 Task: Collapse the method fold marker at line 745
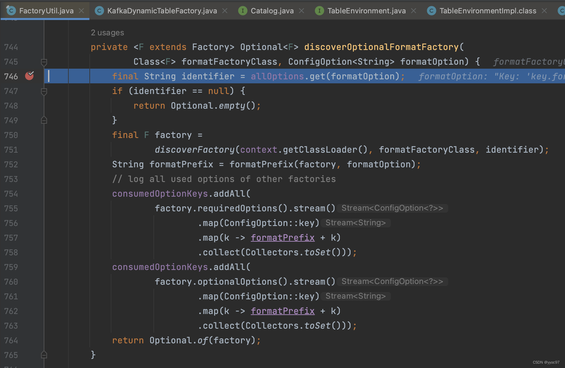point(44,62)
